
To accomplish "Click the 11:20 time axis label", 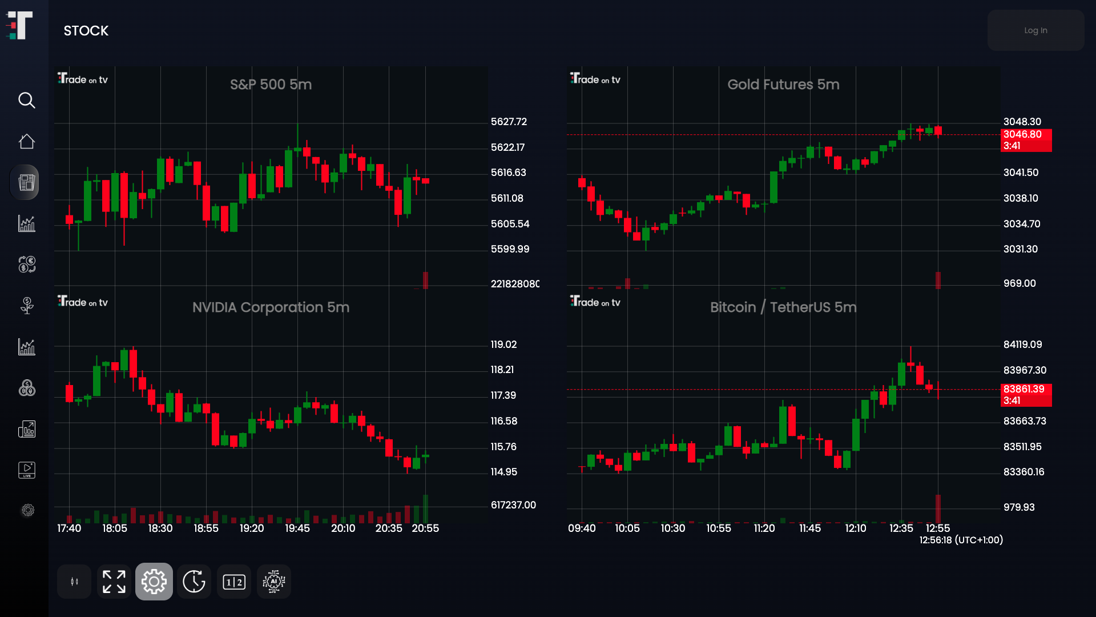I will coord(764,528).
